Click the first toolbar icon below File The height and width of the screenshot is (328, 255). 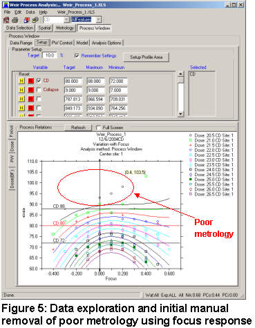6,20
